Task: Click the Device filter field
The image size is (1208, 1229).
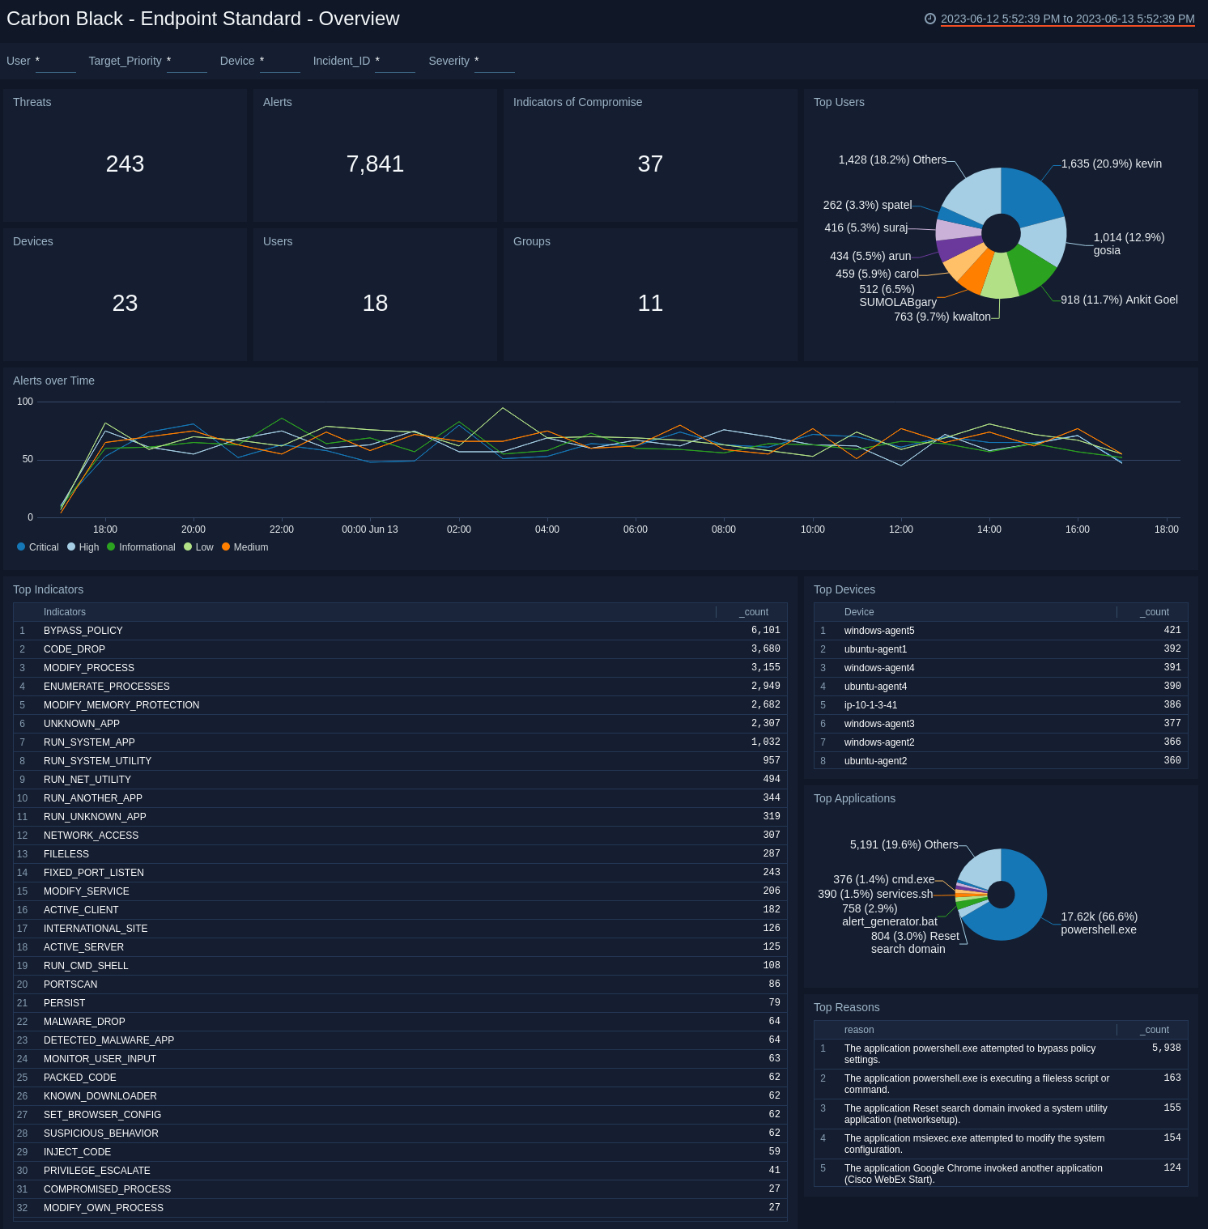Action: (279, 63)
